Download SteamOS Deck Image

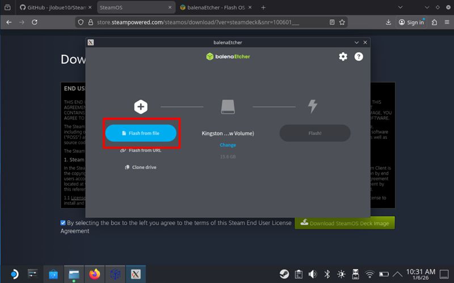coord(344,223)
